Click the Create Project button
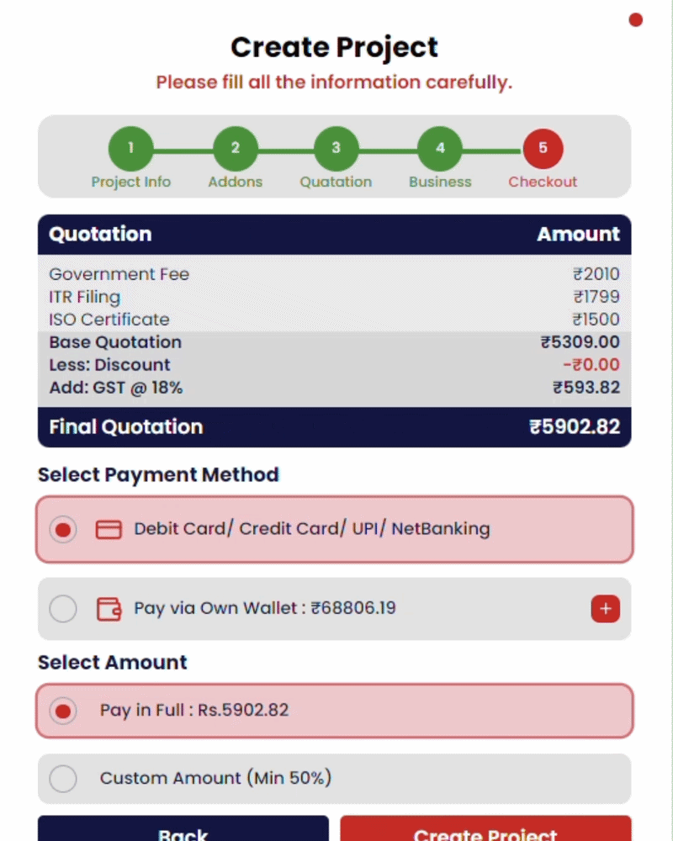Image resolution: width=673 pixels, height=841 pixels. coord(485,828)
